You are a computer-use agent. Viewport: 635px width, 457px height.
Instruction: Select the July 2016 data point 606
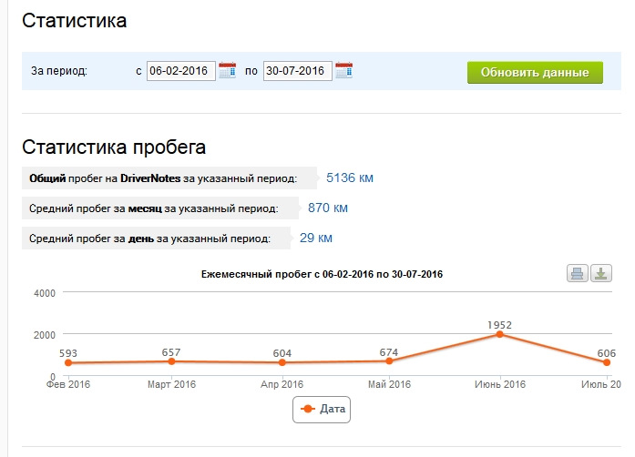tap(606, 362)
